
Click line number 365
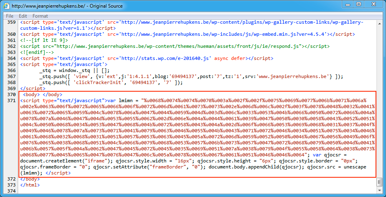[x=11, y=64]
